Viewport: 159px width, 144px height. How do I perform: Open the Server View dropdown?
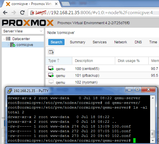pyautogui.click(x=23, y=31)
